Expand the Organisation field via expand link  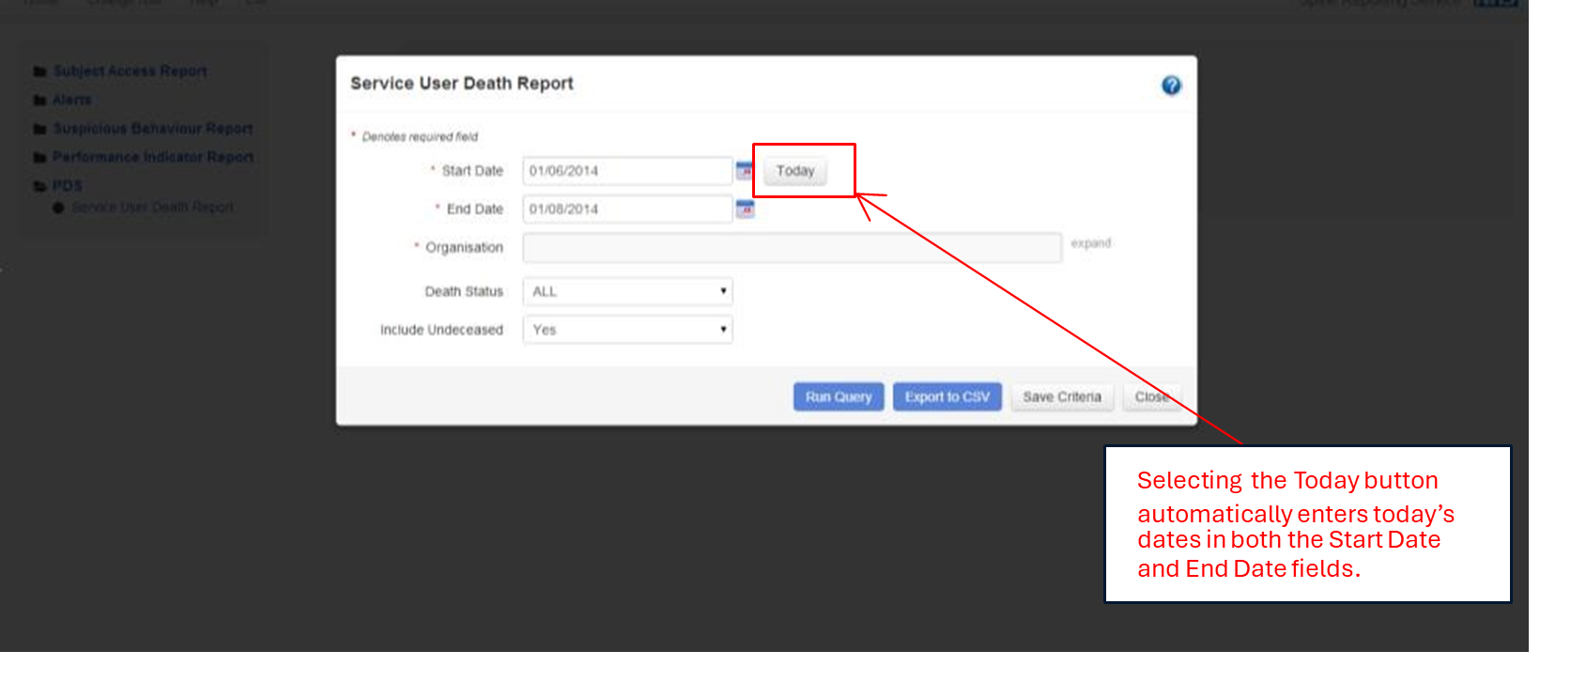[1091, 243]
